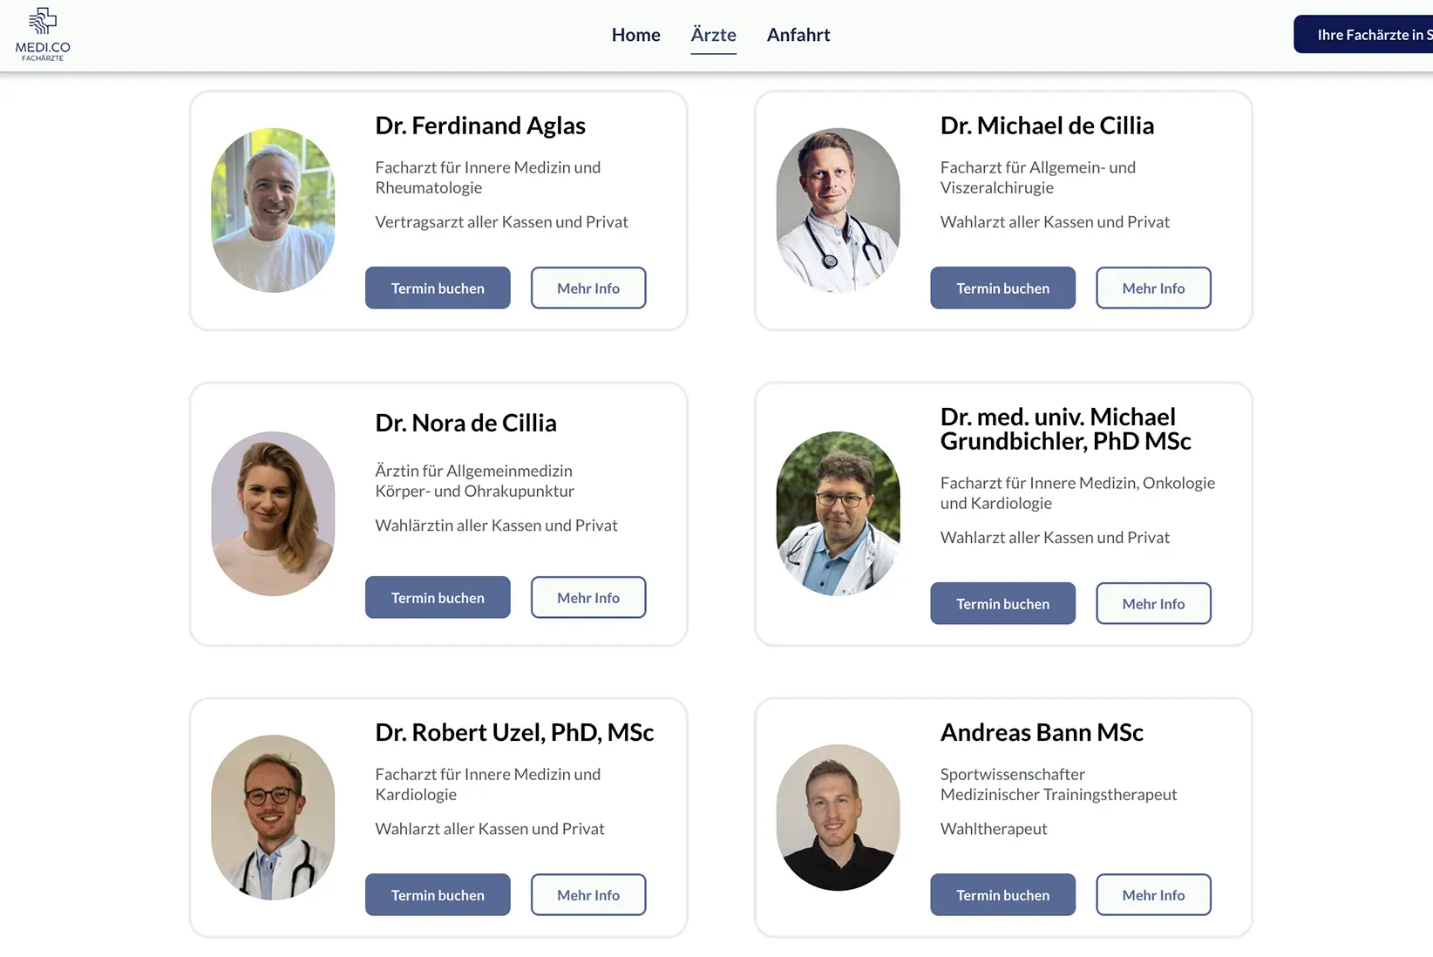Go to the Home menu item
Image resolution: width=1433 pixels, height=957 pixels.
(635, 35)
